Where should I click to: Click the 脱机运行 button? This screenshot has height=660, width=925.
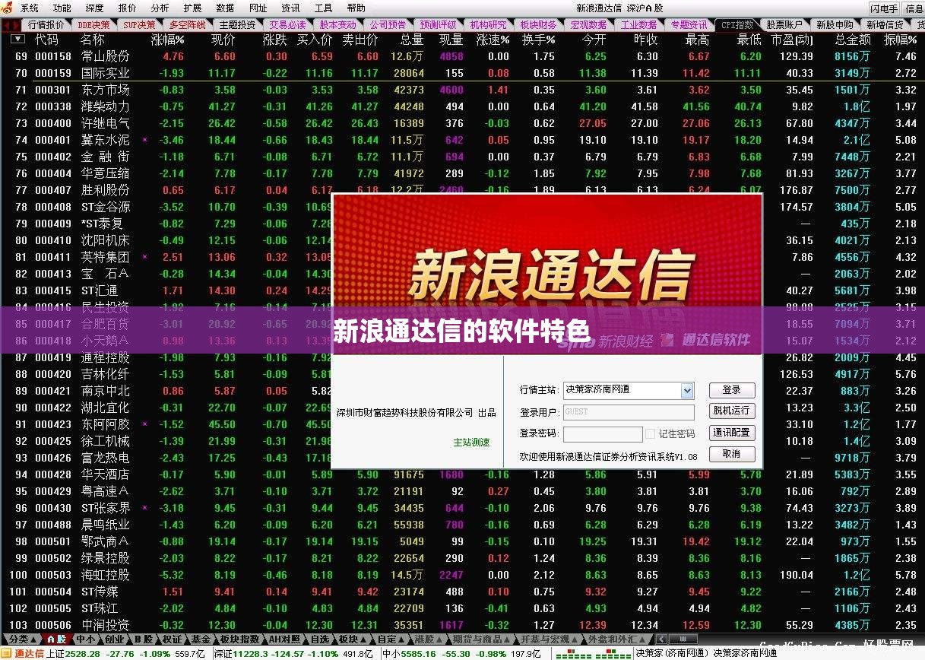click(732, 411)
